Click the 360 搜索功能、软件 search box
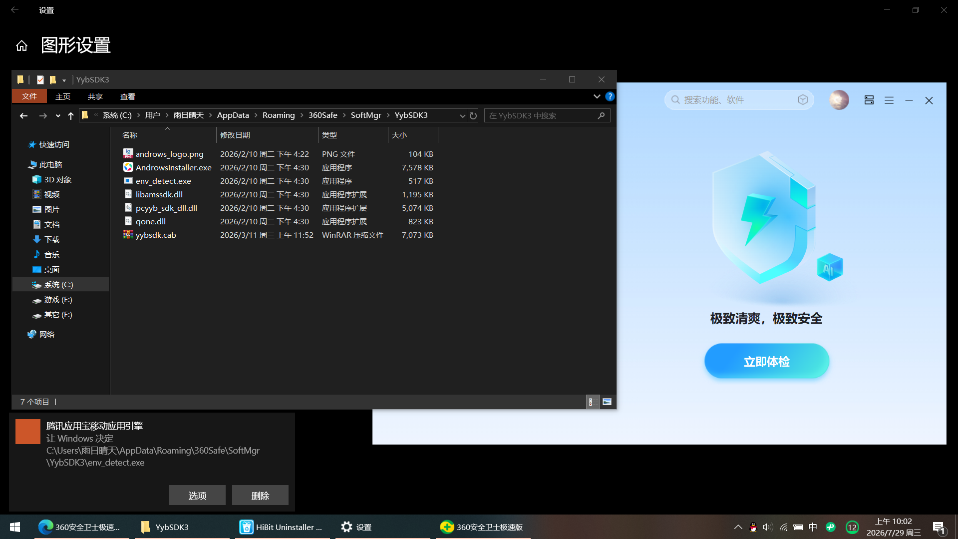The height and width of the screenshot is (539, 958). [x=739, y=100]
